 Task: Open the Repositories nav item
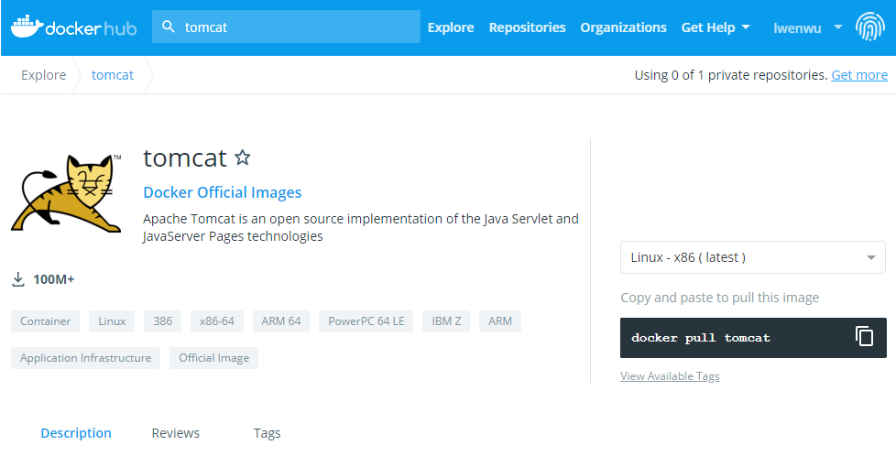(527, 27)
